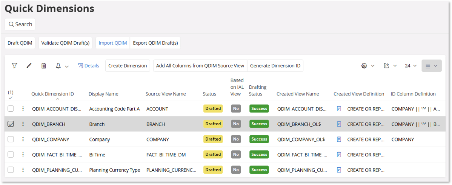The height and width of the screenshot is (185, 452).
Task: Check the QDIM_FACT_BI_TIME row checkbox
Action: point(11,155)
